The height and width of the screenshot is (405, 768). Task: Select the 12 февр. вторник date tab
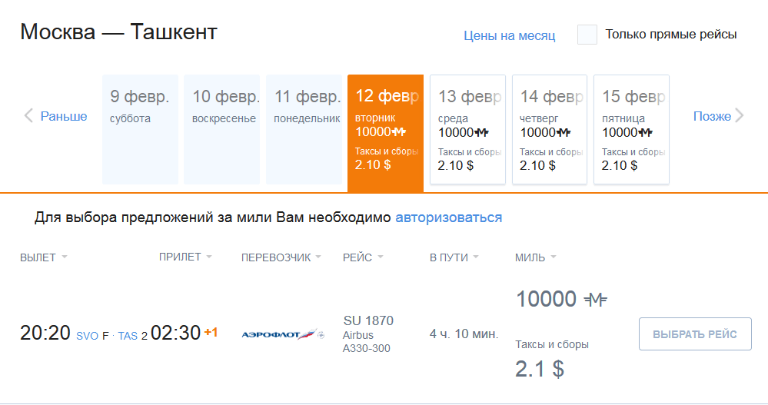click(385, 133)
